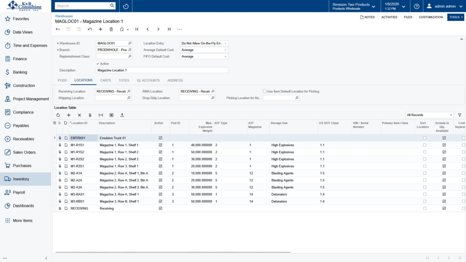Switch to the Carts tab
Image resolution: width=466 pixels, height=262 pixels.
(x=105, y=81)
